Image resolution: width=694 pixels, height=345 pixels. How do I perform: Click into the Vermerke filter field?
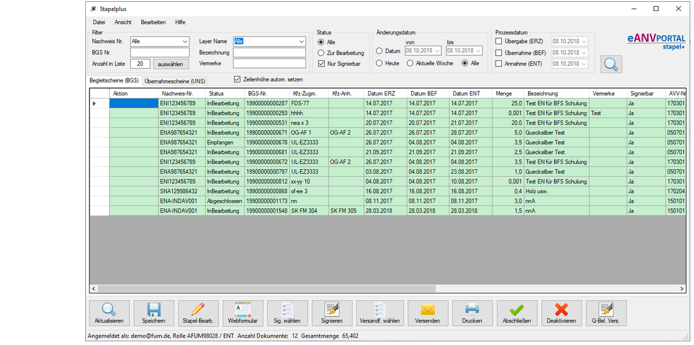pos(270,63)
